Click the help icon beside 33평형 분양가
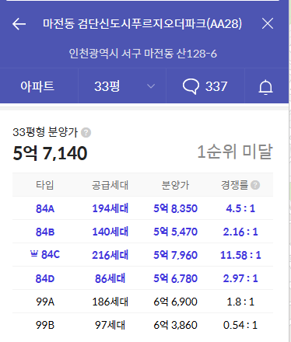Viewport: 291px width, 342px height. (x=86, y=133)
